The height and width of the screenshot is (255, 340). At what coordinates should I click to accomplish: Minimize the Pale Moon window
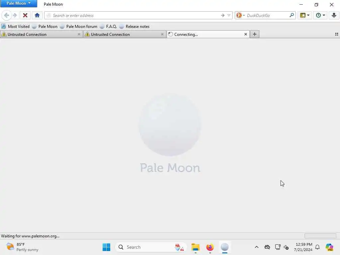301,4
